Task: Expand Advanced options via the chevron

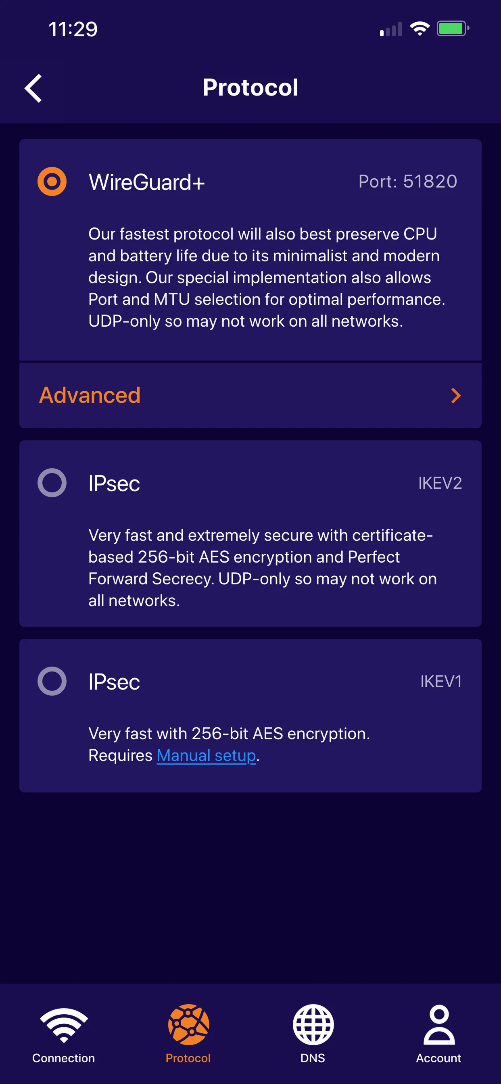Action: click(455, 395)
